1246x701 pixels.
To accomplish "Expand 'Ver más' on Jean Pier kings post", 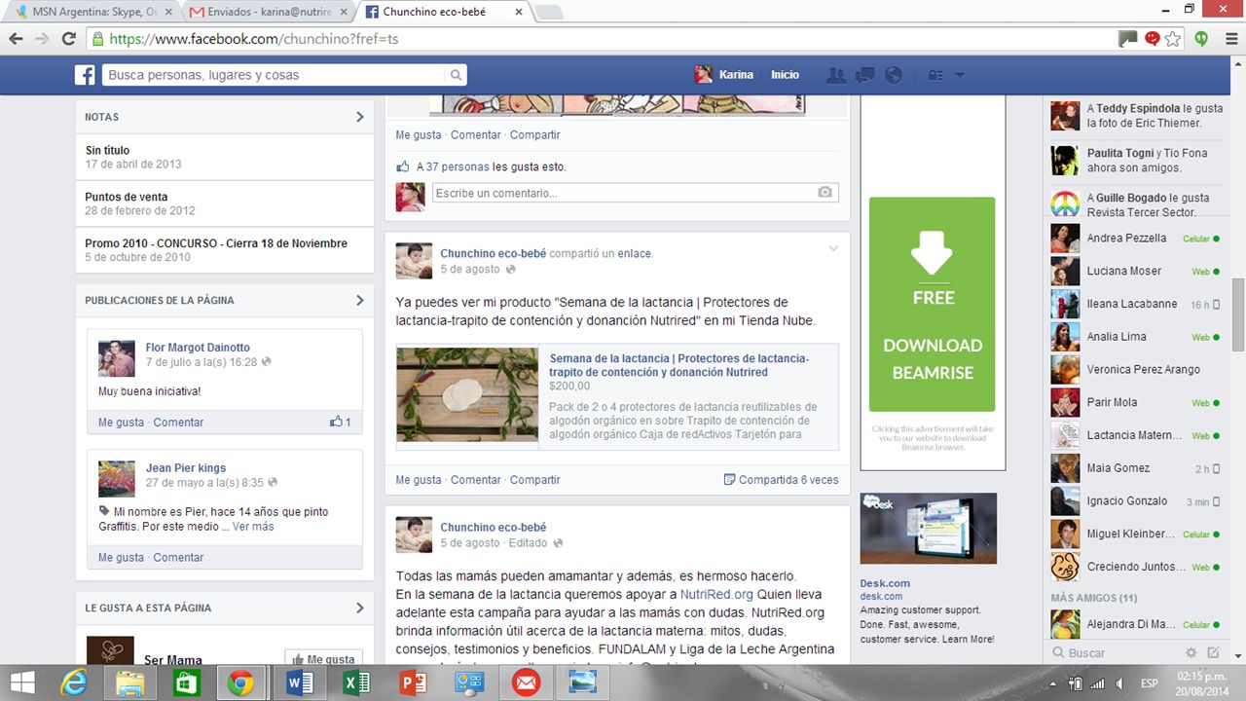I will tap(253, 526).
